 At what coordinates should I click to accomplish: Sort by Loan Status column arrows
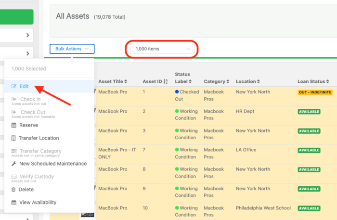[327, 81]
